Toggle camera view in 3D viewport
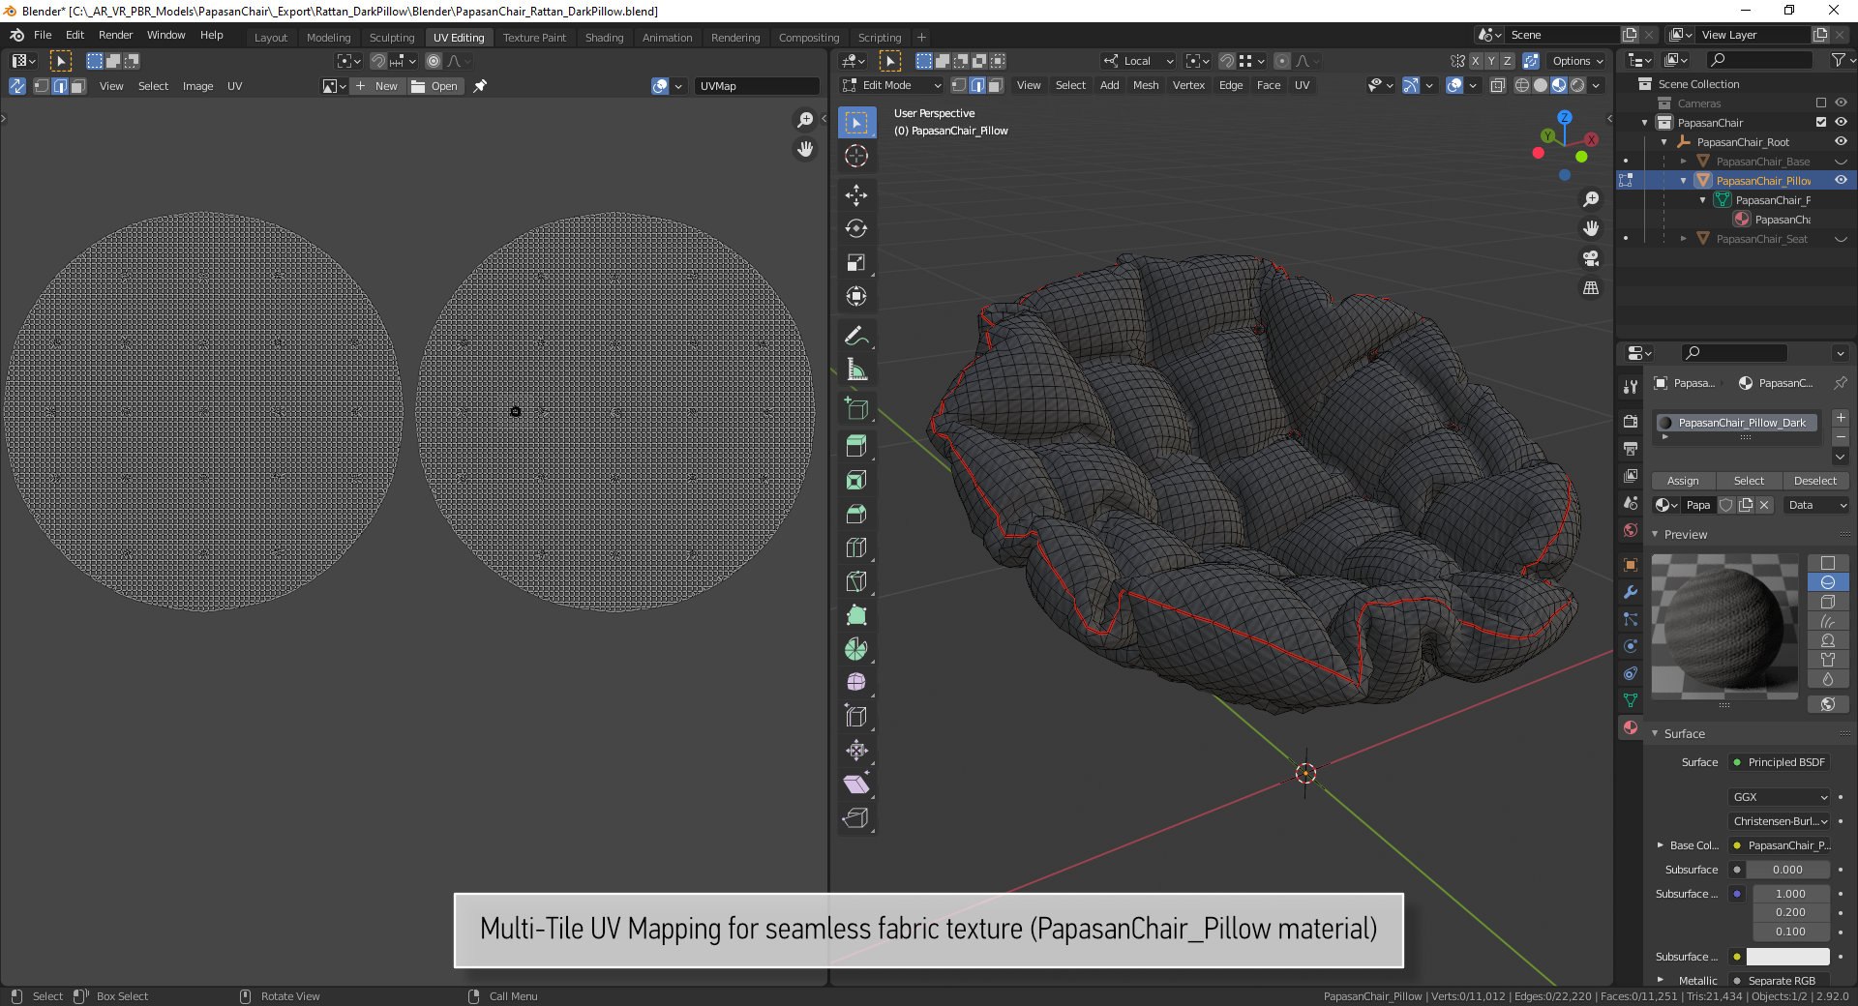1858x1006 pixels. [1591, 258]
